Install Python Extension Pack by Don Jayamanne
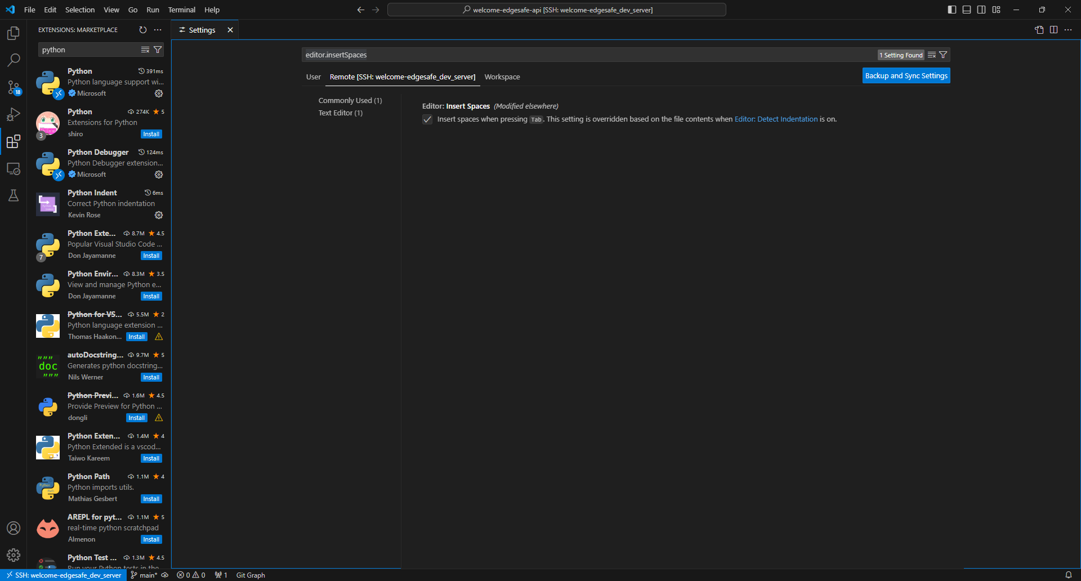The height and width of the screenshot is (581, 1081). pos(151,256)
